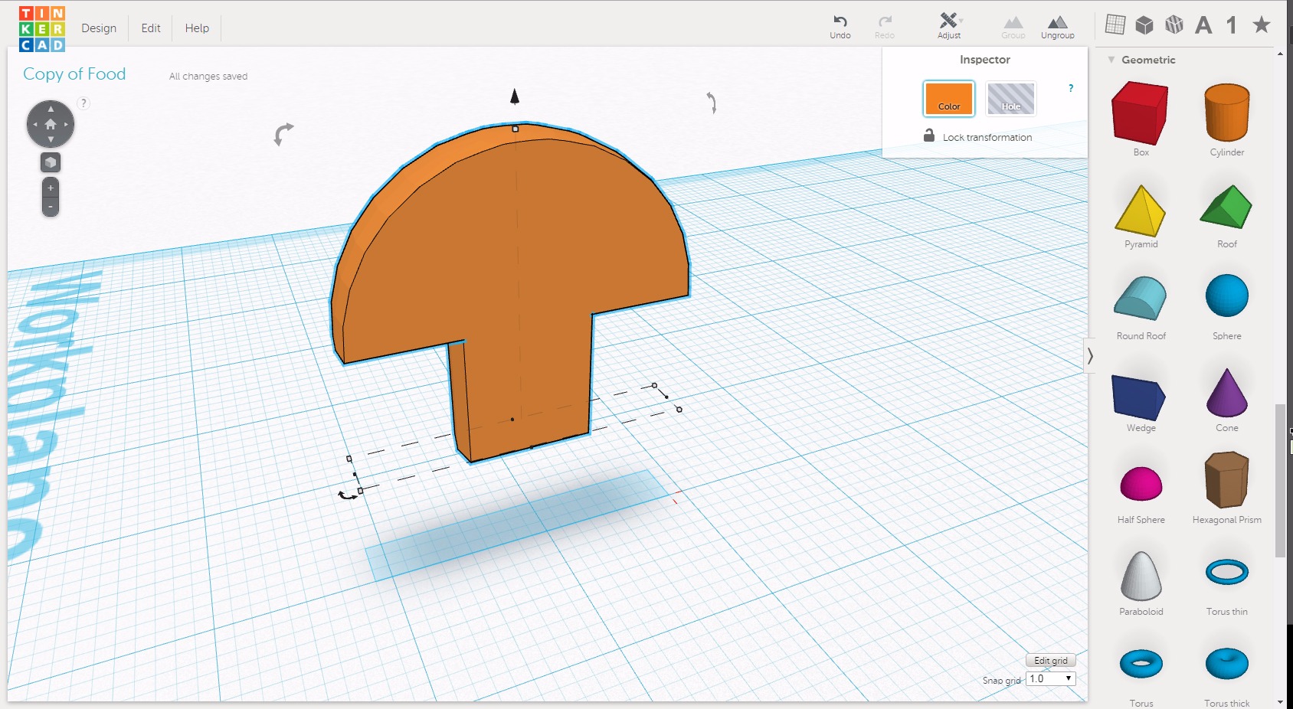The image size is (1293, 709).
Task: Orbit view down with bottom arrow
Action: point(51,139)
